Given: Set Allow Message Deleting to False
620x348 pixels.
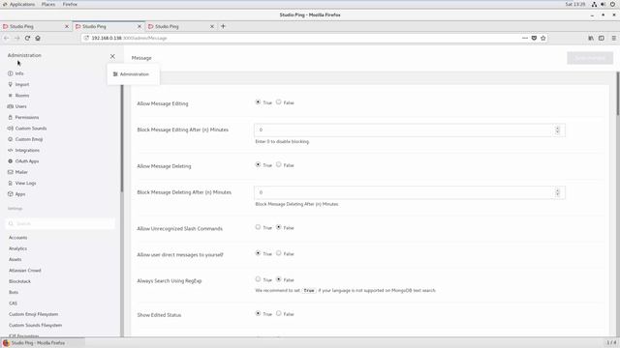Looking at the screenshot, I should 279,164.
